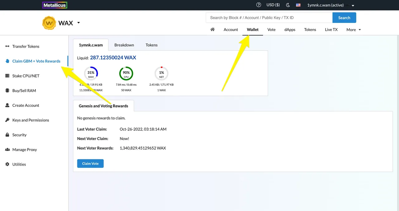Screen dimensions: 399x211
Task: Open the US flag language selector
Action: (298, 5)
